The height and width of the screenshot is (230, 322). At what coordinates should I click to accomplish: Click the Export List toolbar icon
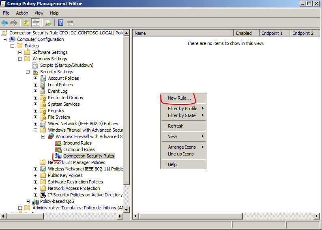click(48, 23)
